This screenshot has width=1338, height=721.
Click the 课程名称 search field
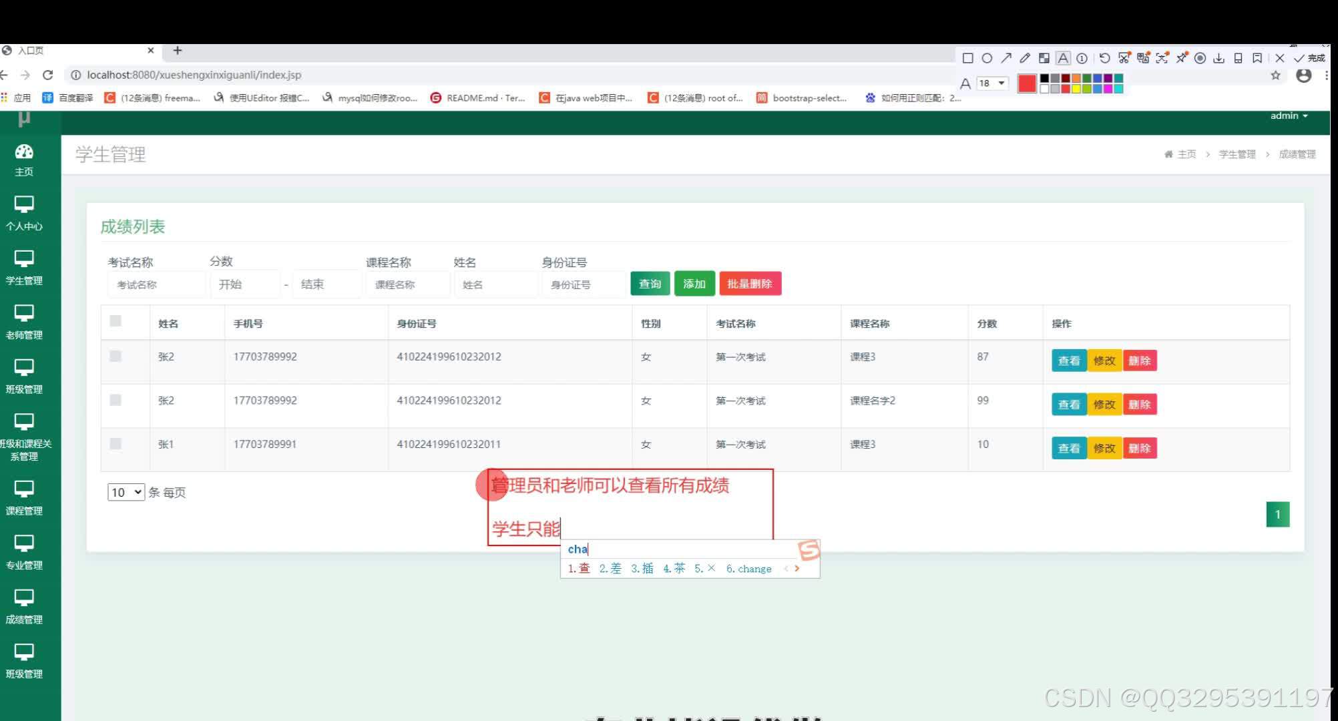[x=407, y=284]
